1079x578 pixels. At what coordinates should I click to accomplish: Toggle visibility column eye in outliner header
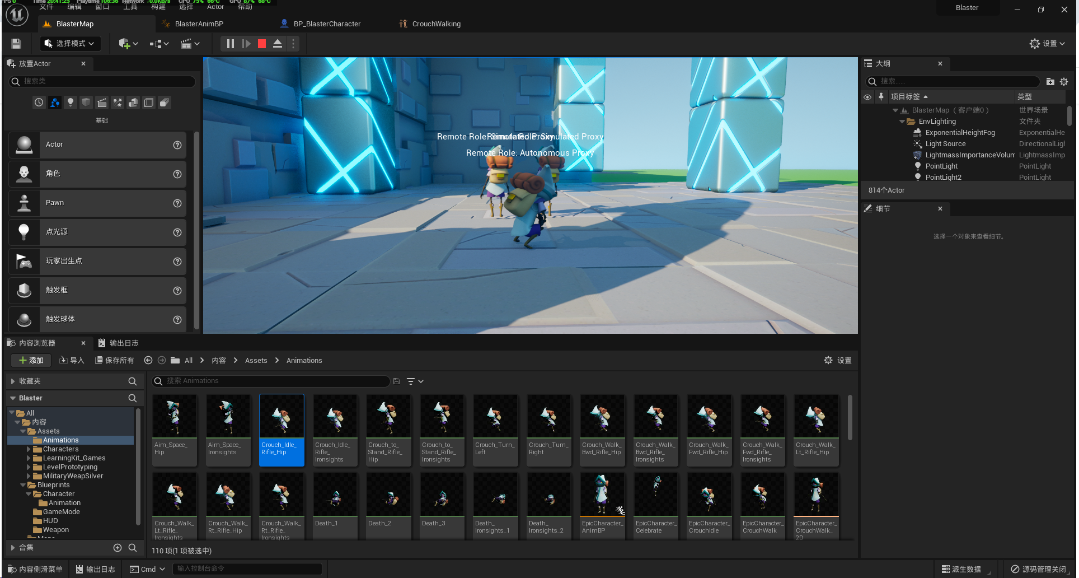pos(867,97)
